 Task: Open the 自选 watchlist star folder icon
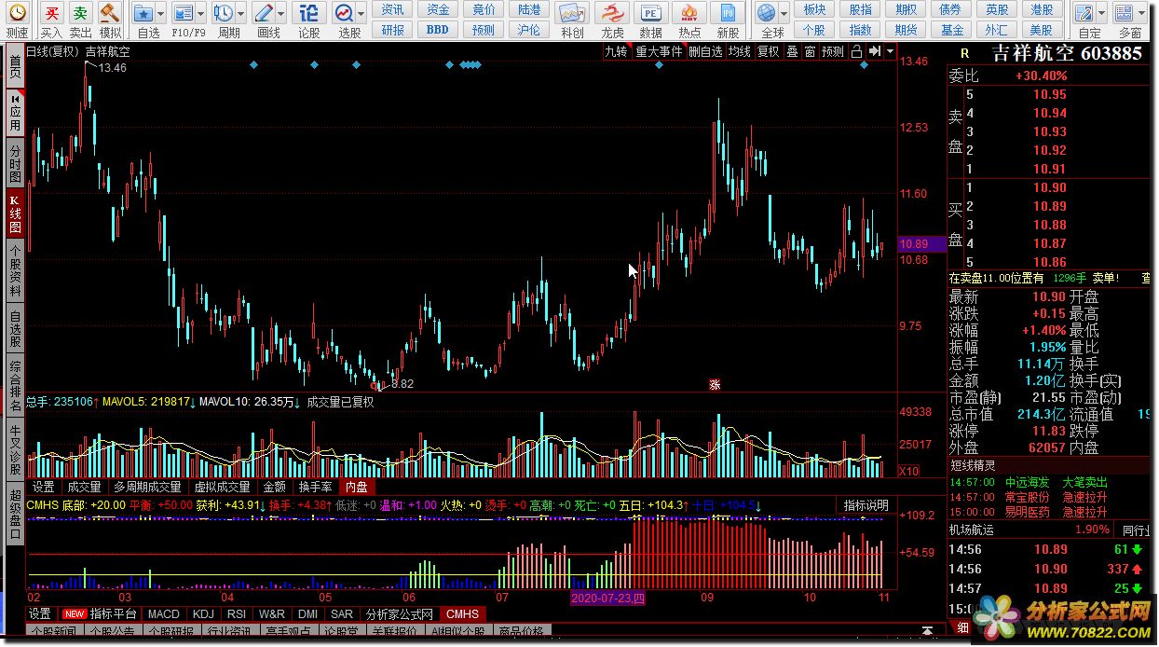tap(143, 13)
